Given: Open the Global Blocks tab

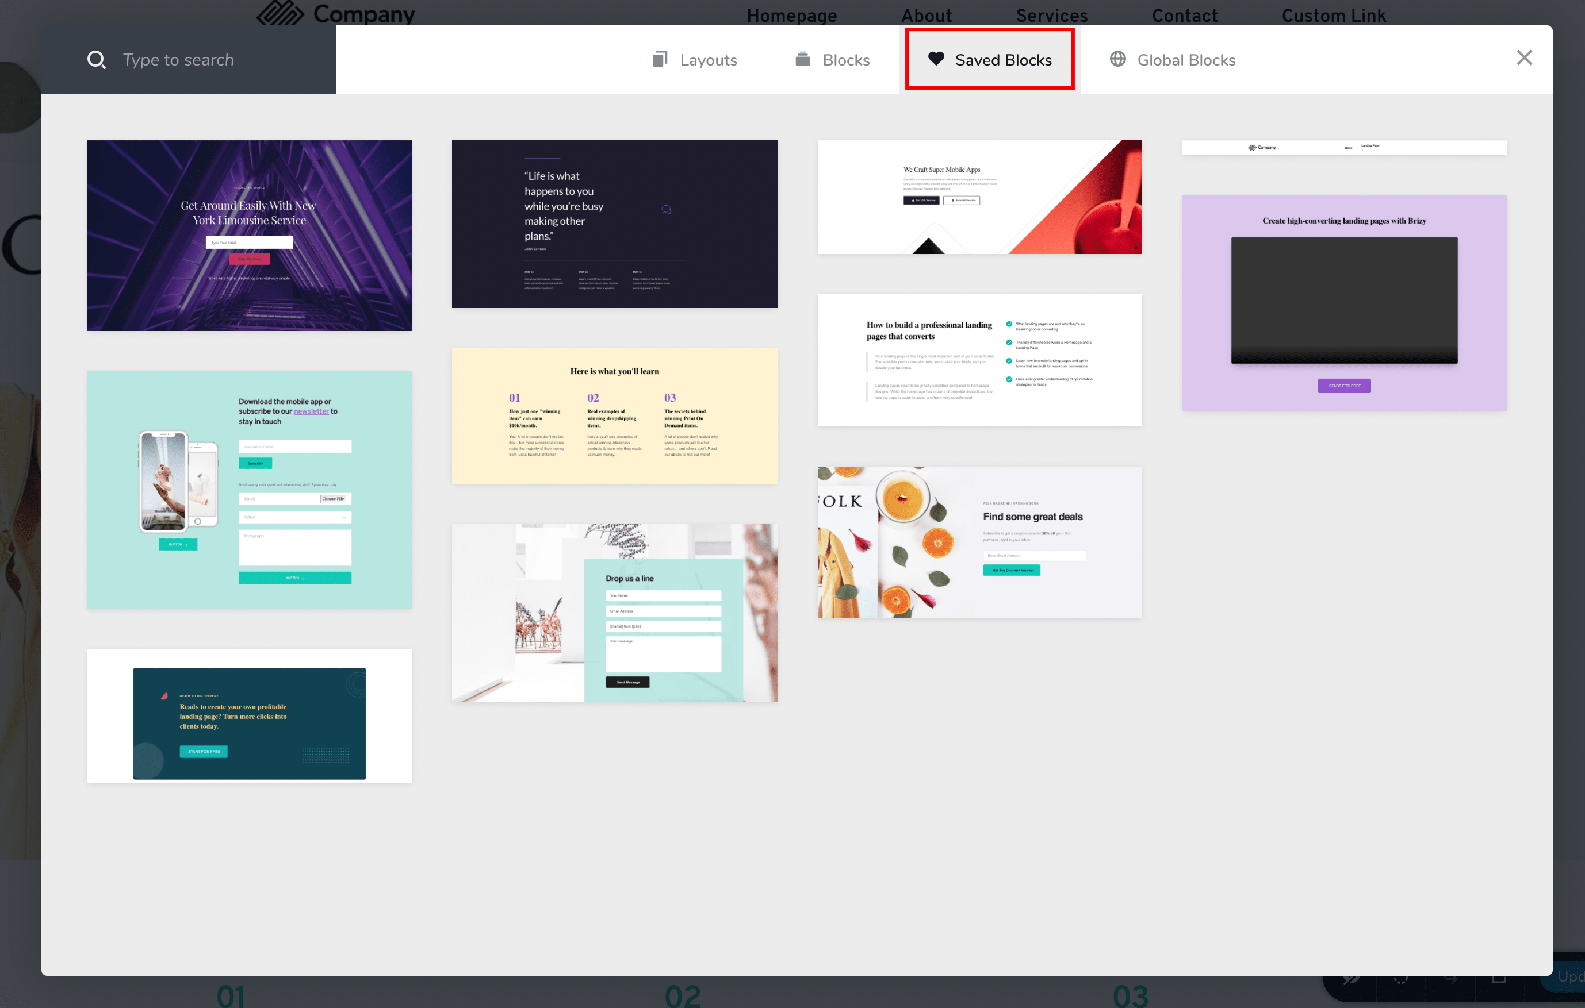Looking at the screenshot, I should pos(1173,60).
